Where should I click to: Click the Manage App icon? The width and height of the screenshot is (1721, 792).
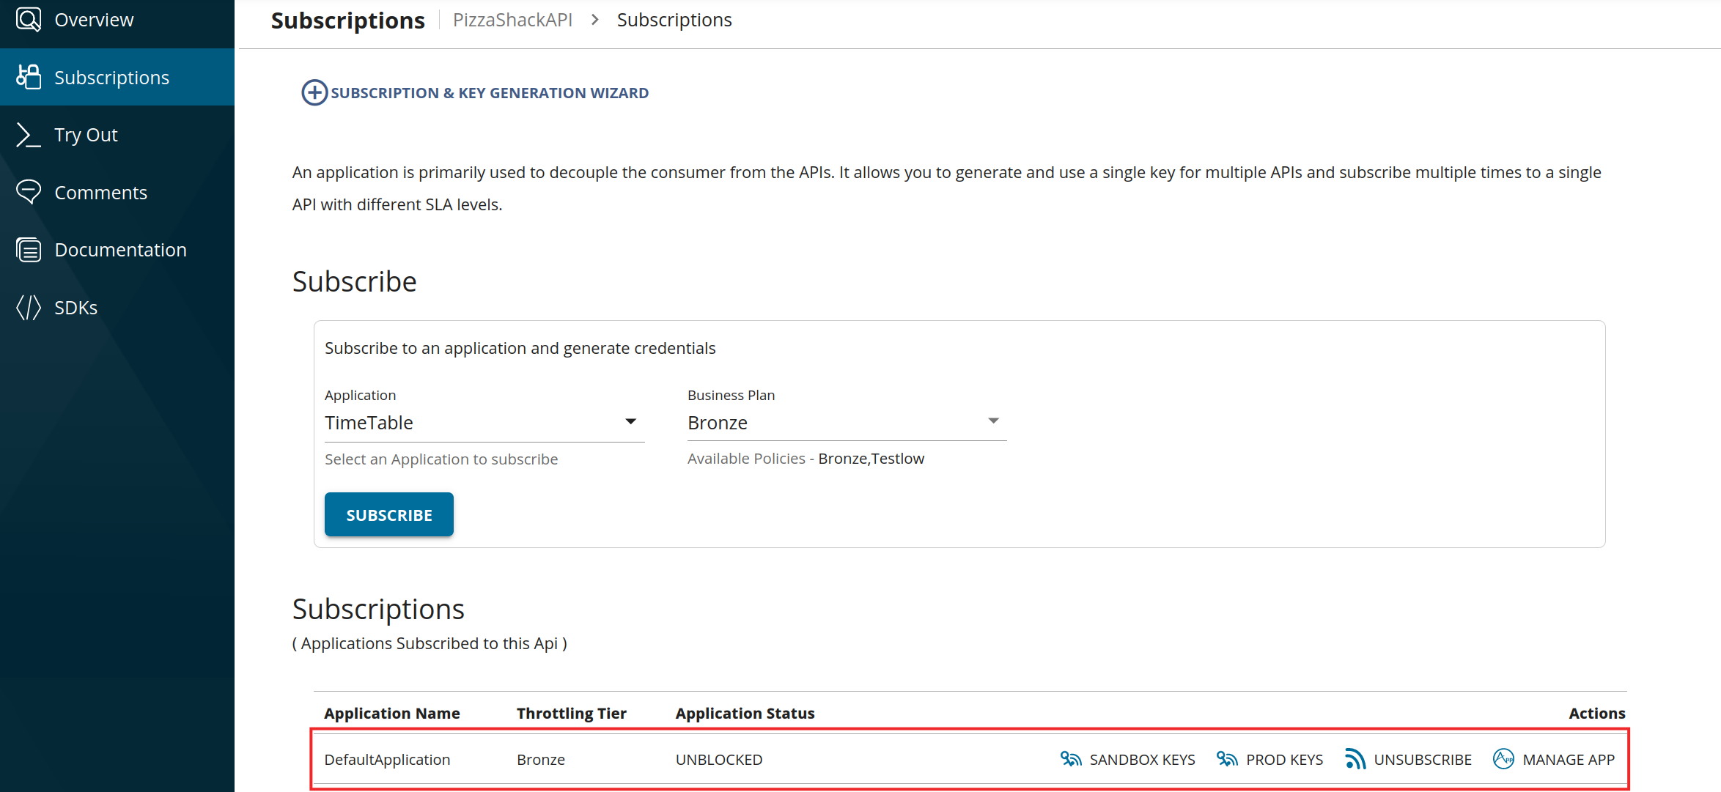(1503, 759)
